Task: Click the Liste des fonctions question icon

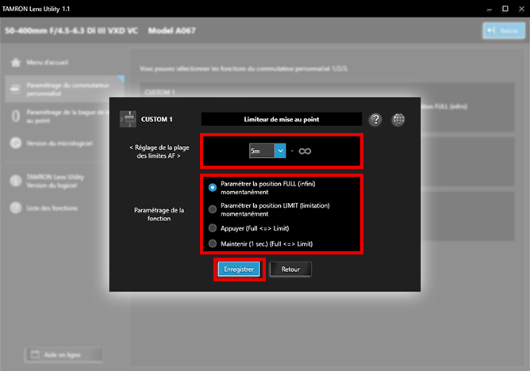Action: (x=16, y=208)
